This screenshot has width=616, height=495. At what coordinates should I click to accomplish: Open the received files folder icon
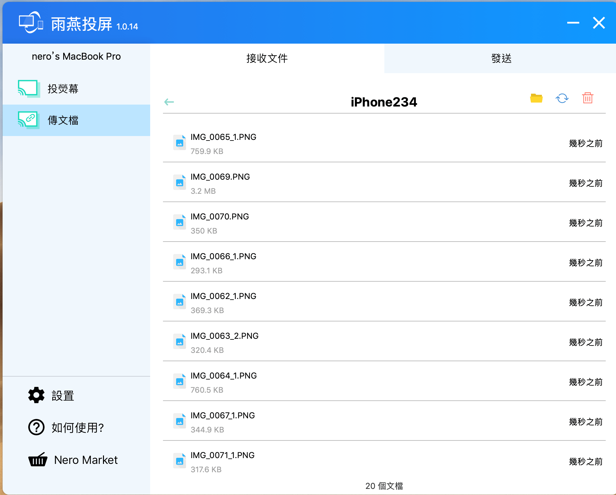tap(536, 98)
